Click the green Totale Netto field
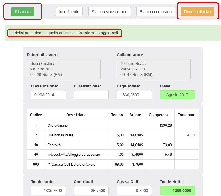 (x=177, y=191)
